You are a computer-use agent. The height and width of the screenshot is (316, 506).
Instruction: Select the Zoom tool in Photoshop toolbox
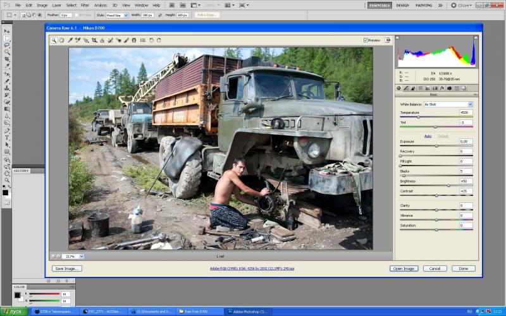[x=7, y=180]
